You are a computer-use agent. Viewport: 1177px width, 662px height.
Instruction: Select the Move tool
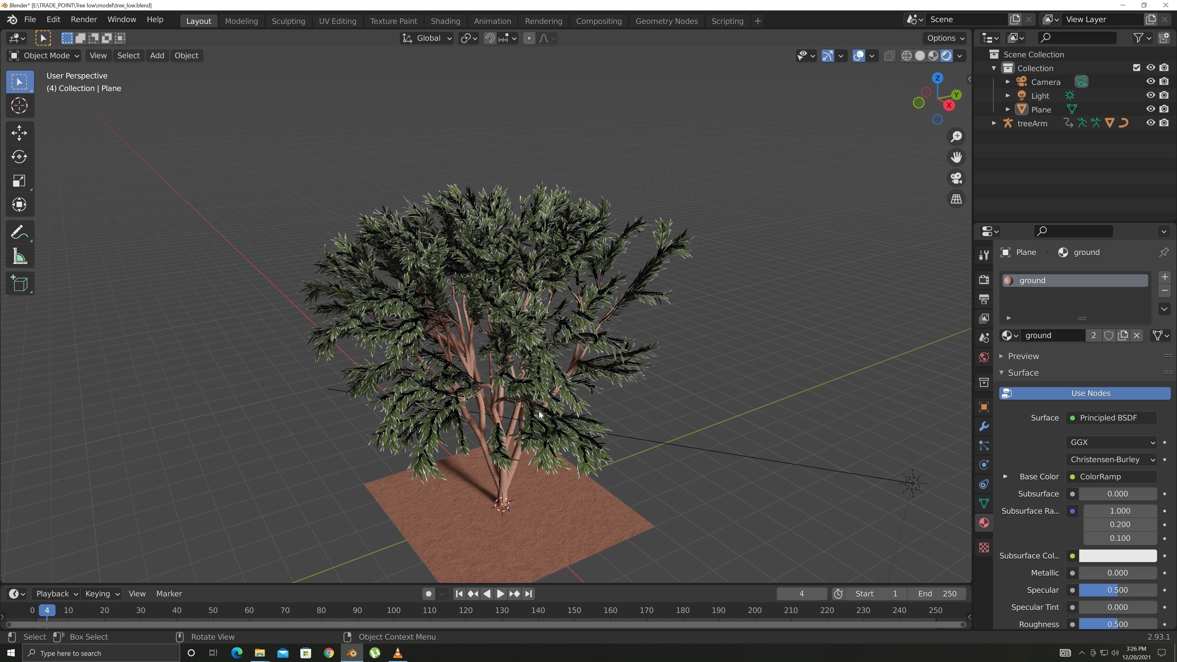(19, 133)
